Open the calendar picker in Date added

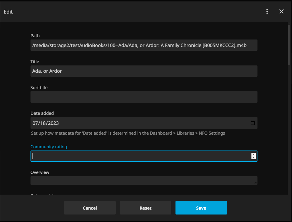point(253,123)
